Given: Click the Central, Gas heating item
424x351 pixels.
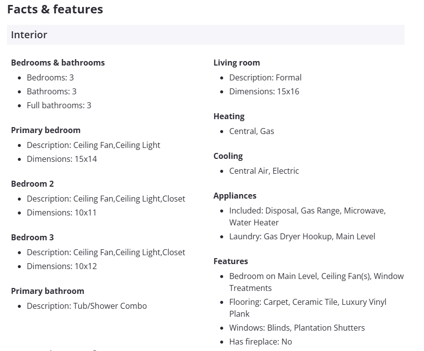Looking at the screenshot, I should click(x=251, y=131).
